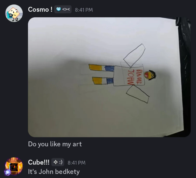Open Cosmo's <>< server tag badge
Screen dimensions: 196x178
63,9
